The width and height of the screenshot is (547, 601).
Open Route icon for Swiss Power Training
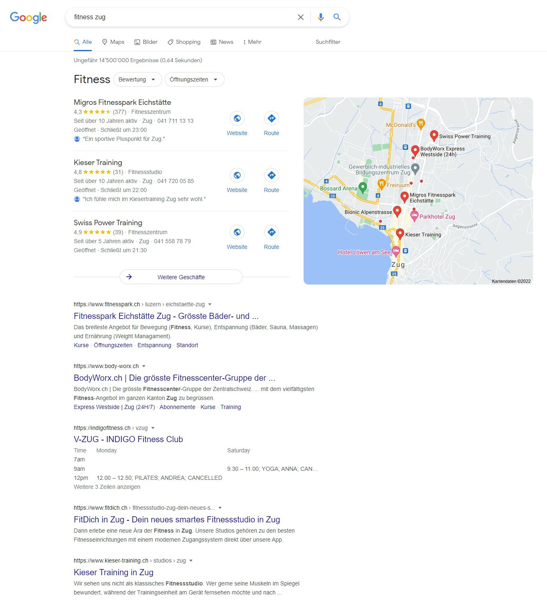[271, 232]
